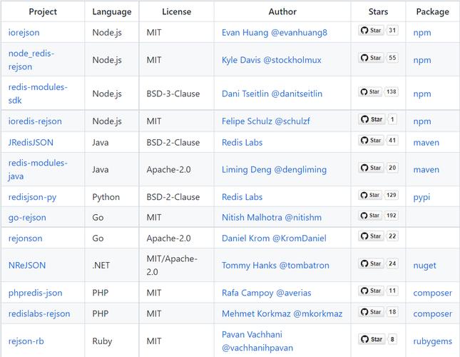Open the iorejson project link

[24, 33]
